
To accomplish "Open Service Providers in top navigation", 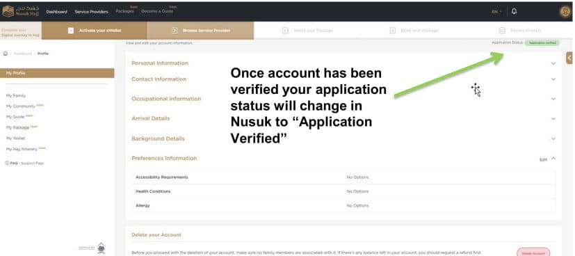I will coord(91,12).
